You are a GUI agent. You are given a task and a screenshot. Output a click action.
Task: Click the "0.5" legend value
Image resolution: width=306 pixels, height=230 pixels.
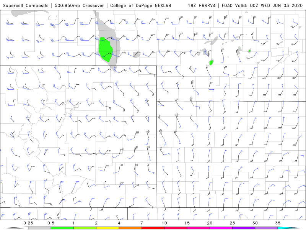point(51,223)
